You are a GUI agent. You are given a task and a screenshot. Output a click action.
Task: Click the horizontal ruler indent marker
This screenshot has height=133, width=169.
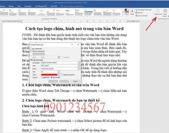pos(22,22)
